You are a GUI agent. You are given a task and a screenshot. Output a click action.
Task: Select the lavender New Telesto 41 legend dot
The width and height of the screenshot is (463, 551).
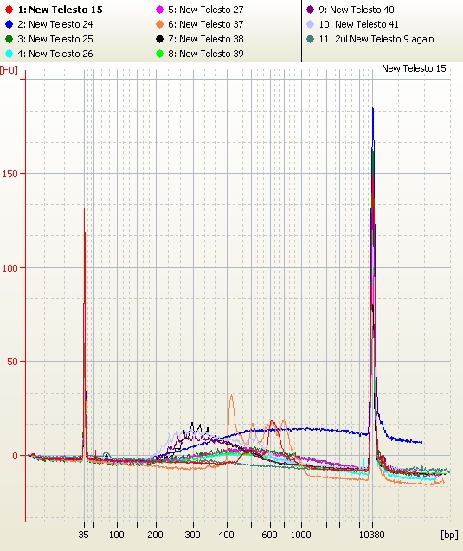pyautogui.click(x=310, y=24)
